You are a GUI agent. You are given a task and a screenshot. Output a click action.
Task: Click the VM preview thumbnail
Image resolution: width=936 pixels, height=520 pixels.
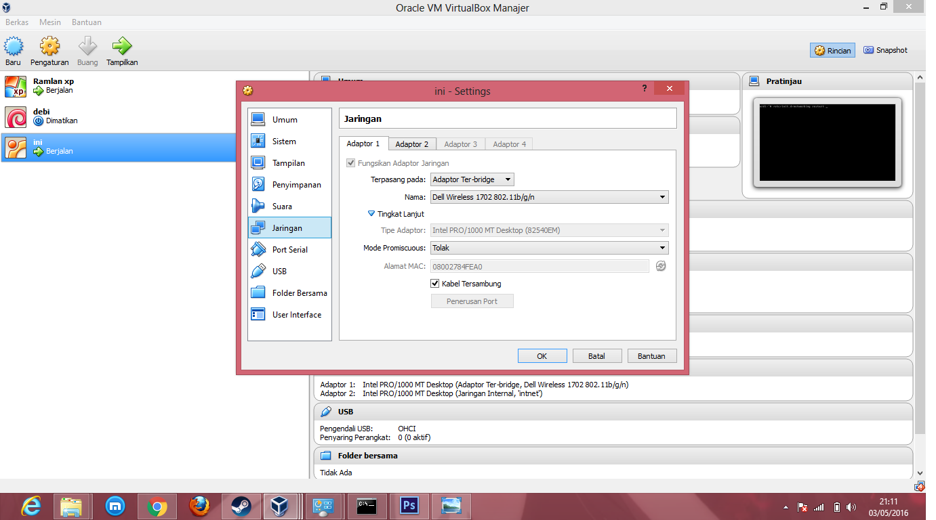pos(828,142)
